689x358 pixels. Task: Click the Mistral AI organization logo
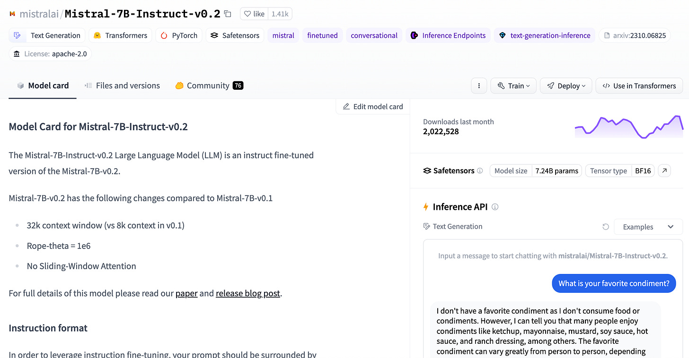coord(12,14)
